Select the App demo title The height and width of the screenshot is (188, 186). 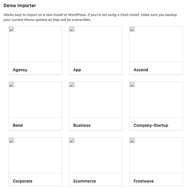pos(77,70)
